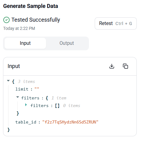Copy the Input JSON to clipboard
Image resolution: width=141 pixels, height=143 pixels.
point(125,66)
